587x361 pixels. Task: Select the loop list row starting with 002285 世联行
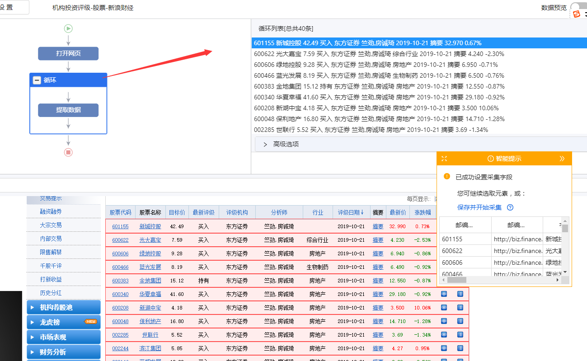point(419,130)
